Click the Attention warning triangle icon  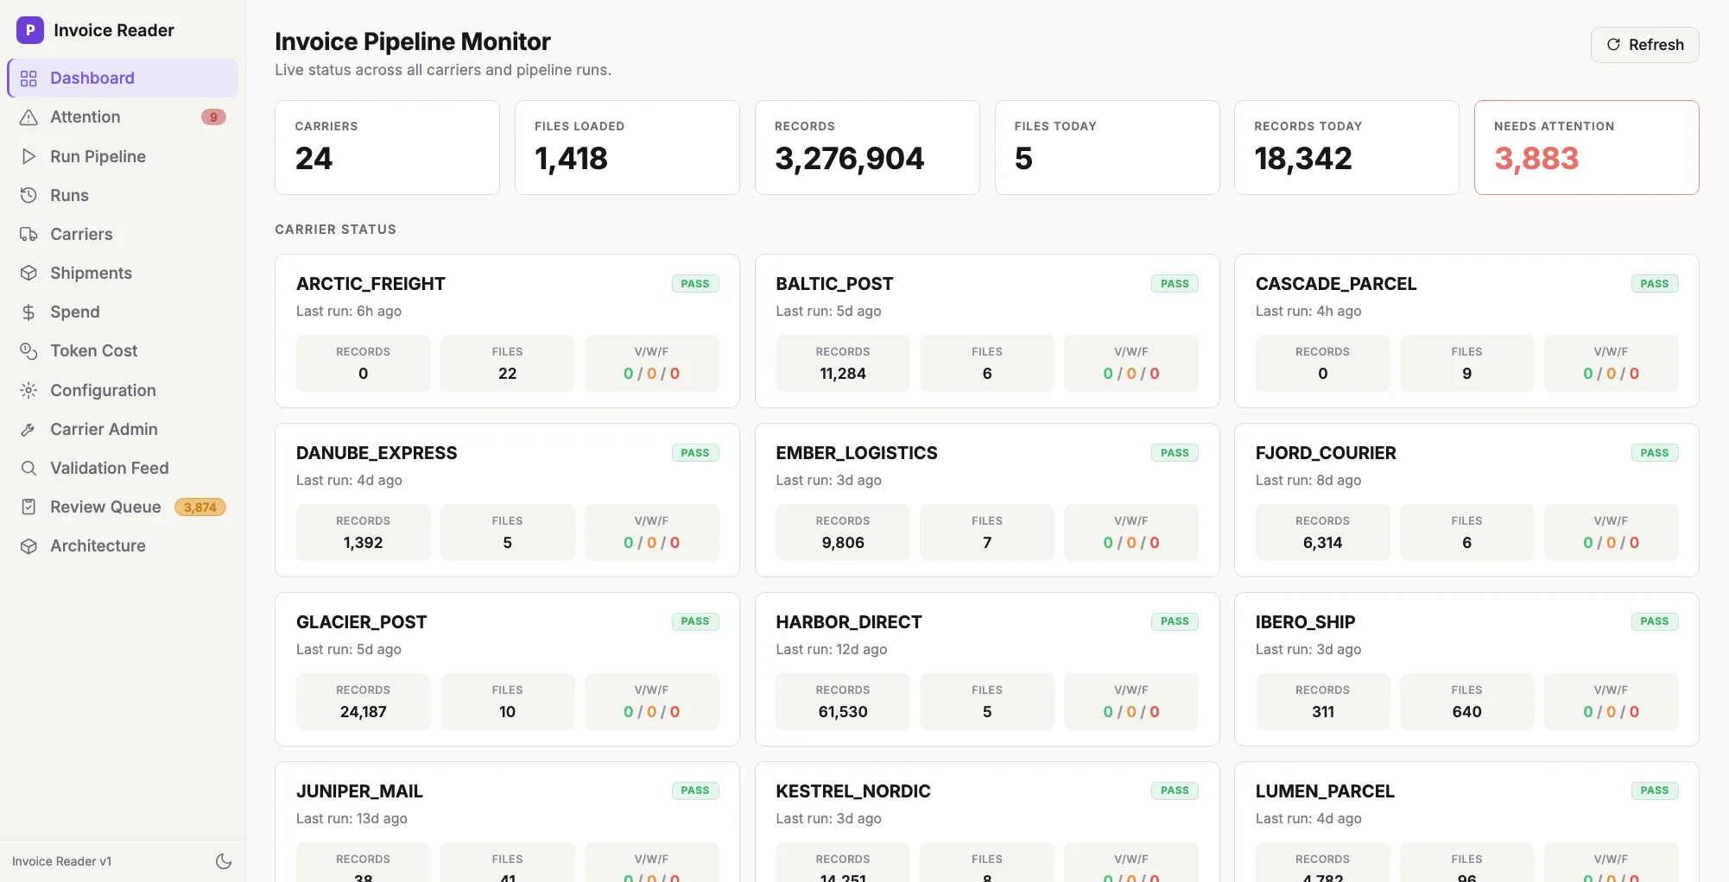(28, 117)
